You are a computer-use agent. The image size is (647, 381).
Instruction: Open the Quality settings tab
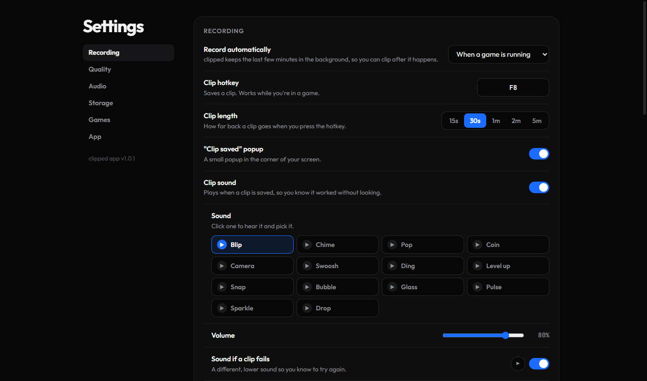pyautogui.click(x=129, y=69)
